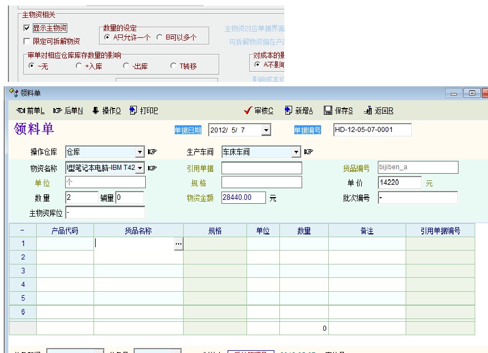Click the lookup hand icon next to 生产车间

308,152
